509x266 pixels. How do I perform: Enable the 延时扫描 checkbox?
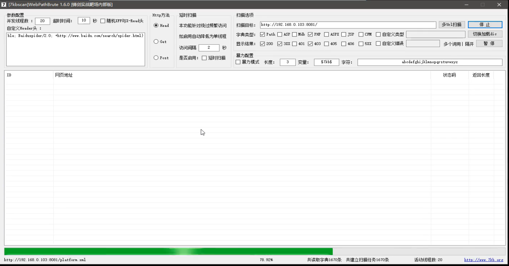pyautogui.click(x=204, y=58)
